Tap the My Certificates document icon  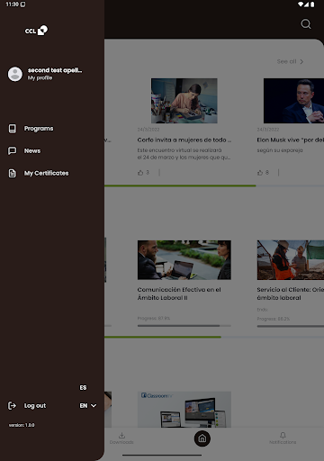(x=13, y=173)
